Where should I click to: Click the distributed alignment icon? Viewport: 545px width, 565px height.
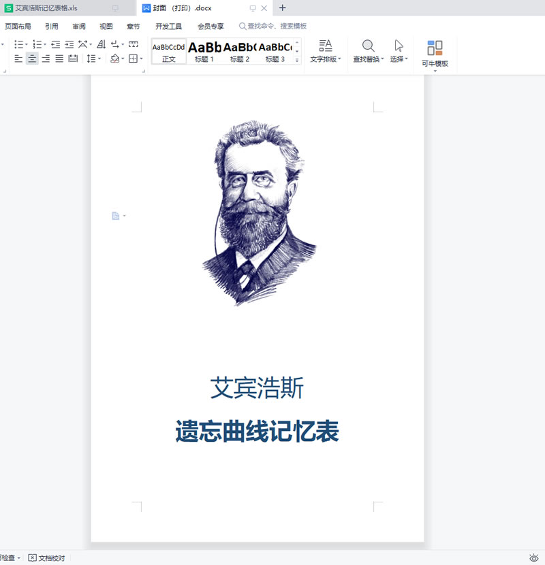click(x=73, y=59)
